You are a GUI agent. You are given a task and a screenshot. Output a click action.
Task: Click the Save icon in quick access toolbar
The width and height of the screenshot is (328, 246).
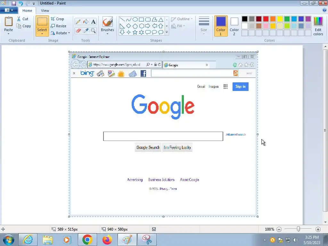[13, 3]
